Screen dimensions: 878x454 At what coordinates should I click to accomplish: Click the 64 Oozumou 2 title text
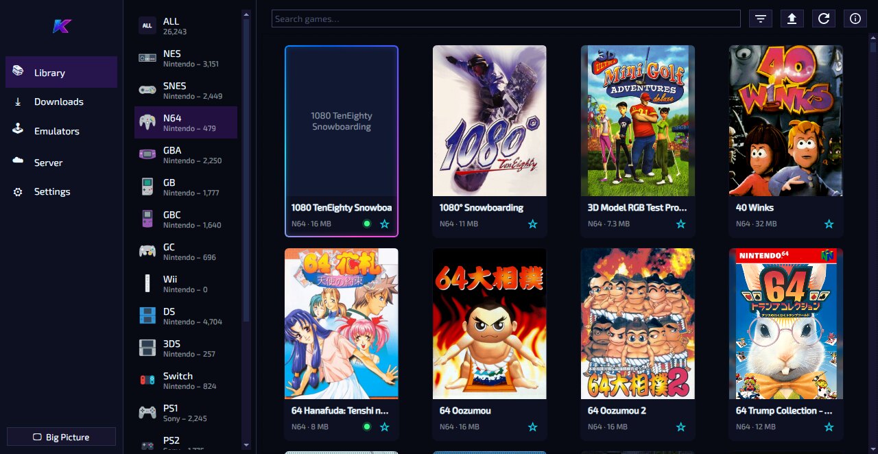(617, 410)
